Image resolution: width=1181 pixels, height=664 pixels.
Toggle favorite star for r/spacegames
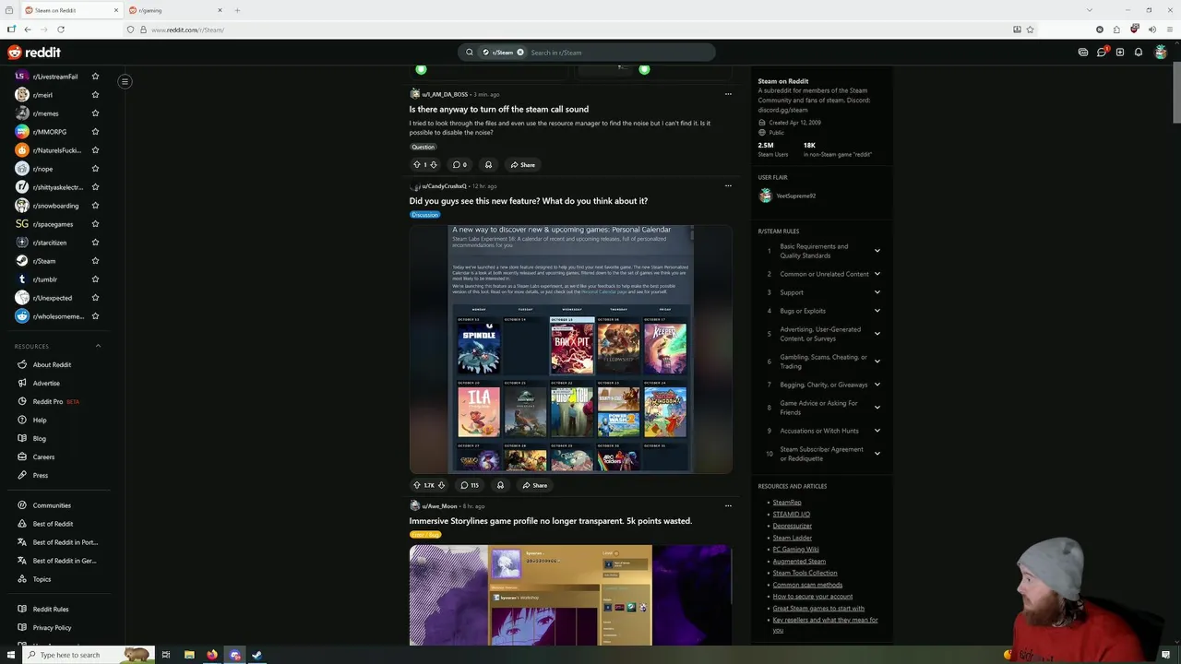(x=95, y=224)
